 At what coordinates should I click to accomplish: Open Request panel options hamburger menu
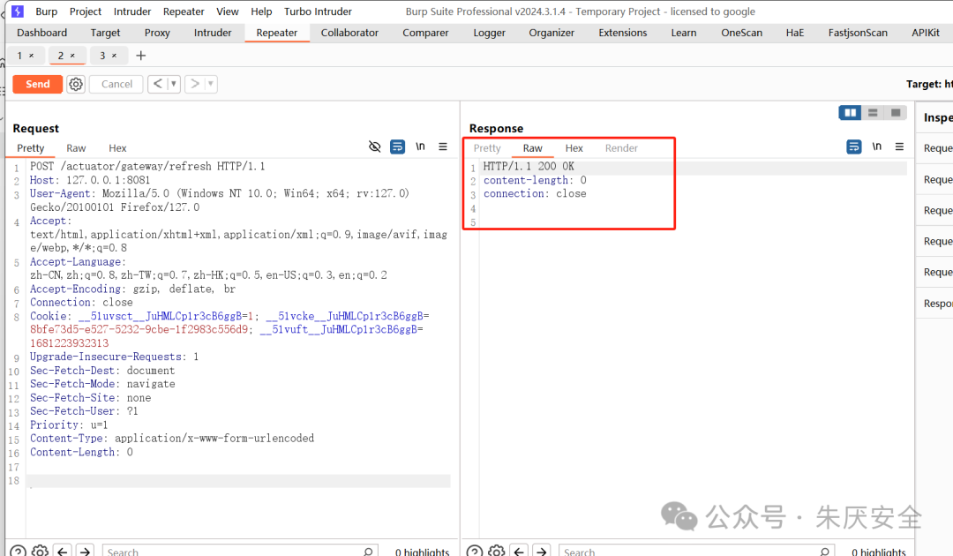click(x=443, y=147)
